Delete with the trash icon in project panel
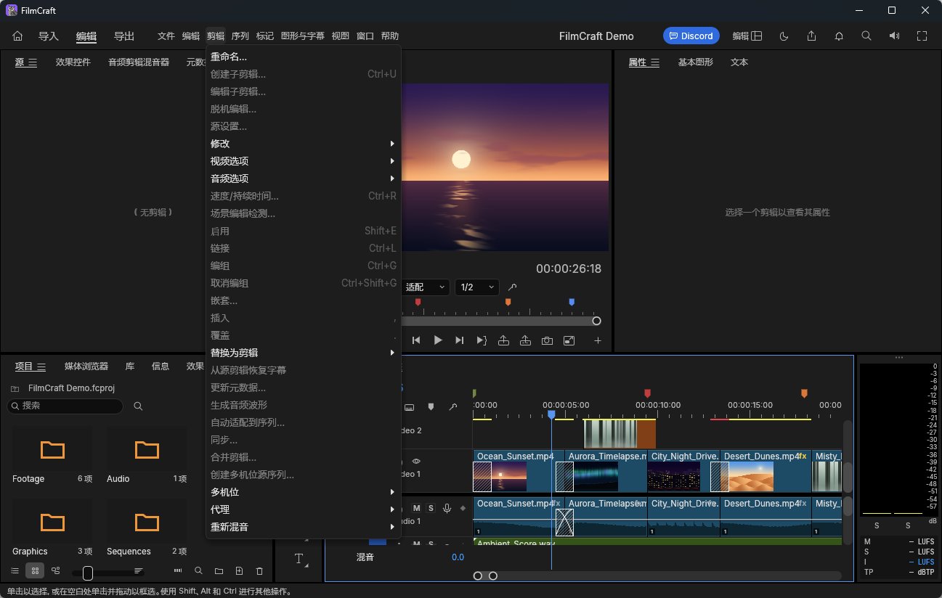This screenshot has width=942, height=598. coord(259,571)
